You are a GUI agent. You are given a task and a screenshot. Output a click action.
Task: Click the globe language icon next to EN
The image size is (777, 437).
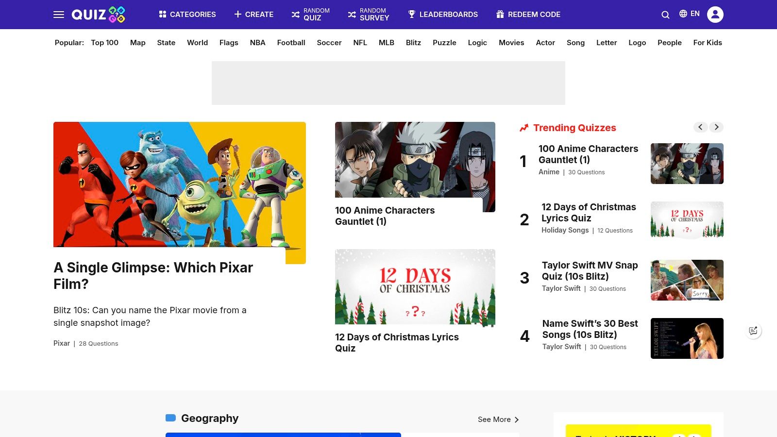682,14
